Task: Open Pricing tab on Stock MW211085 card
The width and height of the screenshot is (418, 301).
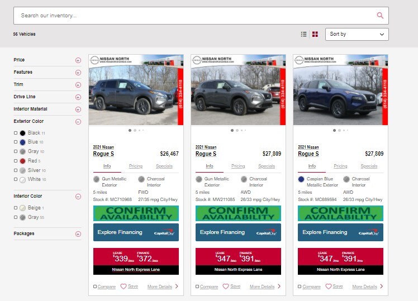Action: click(x=238, y=166)
